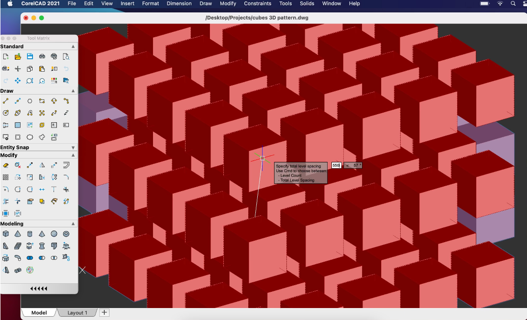527x320 pixels.
Task: Select the Union boolean tool in Modeling
Action: (30, 258)
